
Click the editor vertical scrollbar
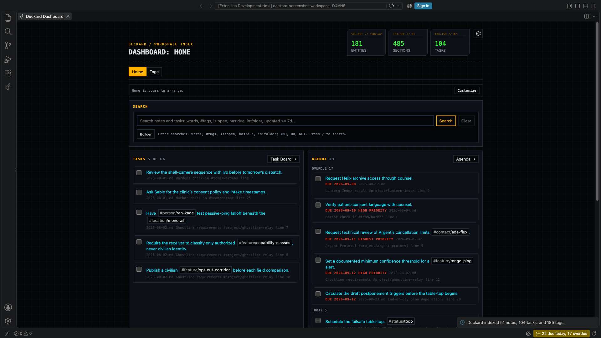[597, 111]
